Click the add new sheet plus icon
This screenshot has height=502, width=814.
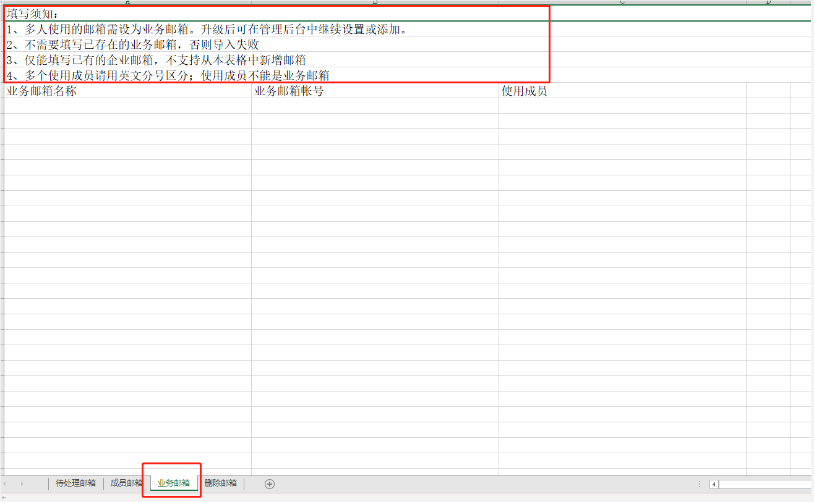point(269,484)
